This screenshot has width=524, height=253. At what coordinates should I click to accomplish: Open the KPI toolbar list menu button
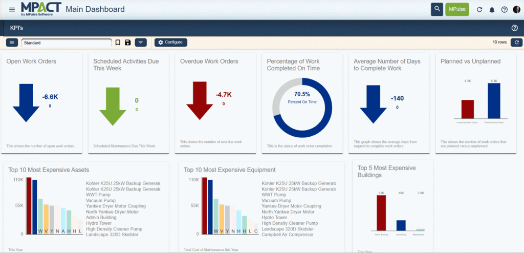click(13, 43)
